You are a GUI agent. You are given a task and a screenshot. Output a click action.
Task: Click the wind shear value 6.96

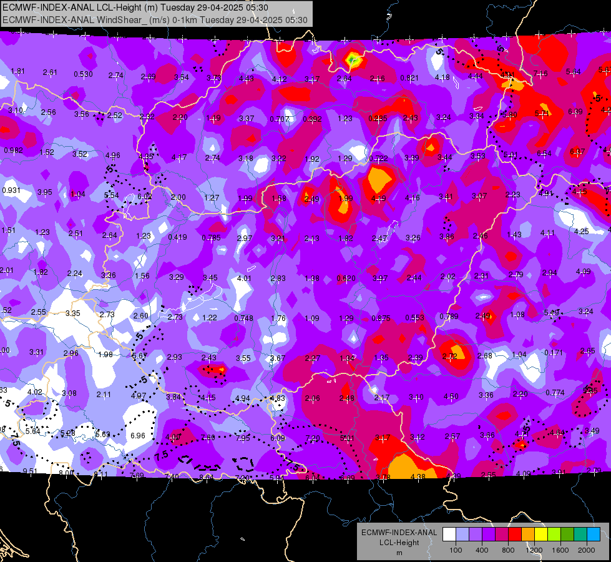click(137, 436)
